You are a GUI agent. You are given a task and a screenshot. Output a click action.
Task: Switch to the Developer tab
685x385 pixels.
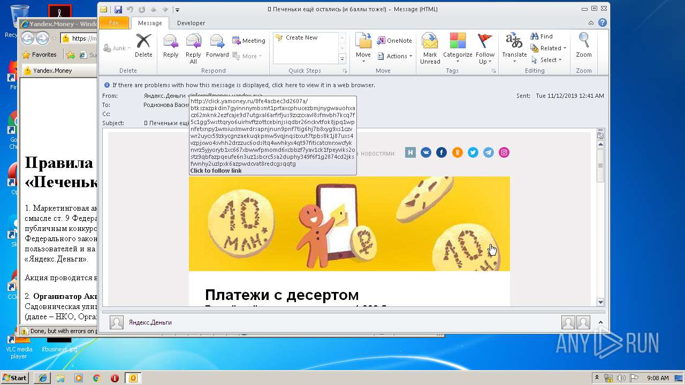(x=191, y=23)
